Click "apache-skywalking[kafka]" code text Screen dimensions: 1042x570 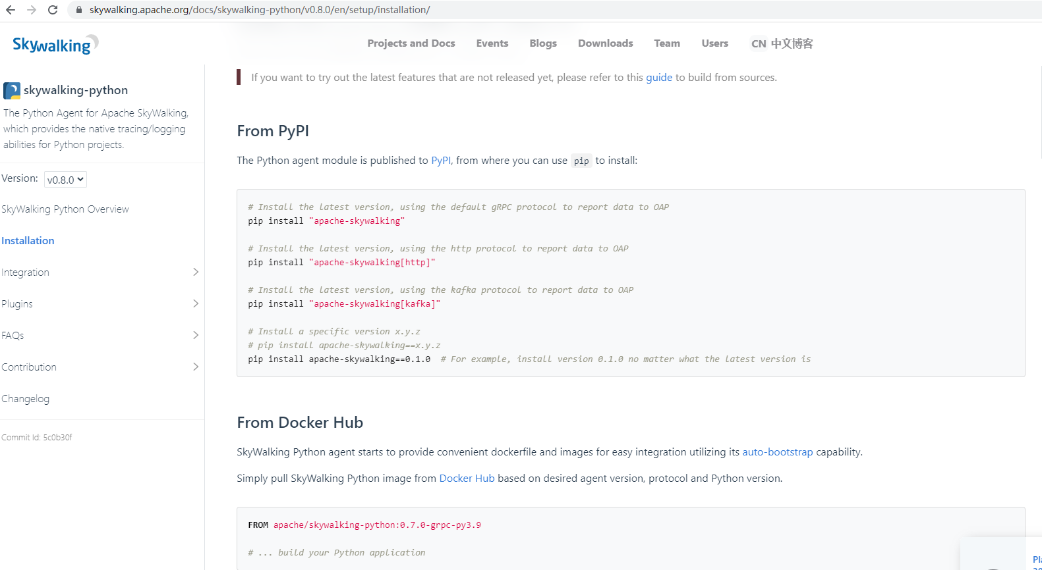click(374, 304)
